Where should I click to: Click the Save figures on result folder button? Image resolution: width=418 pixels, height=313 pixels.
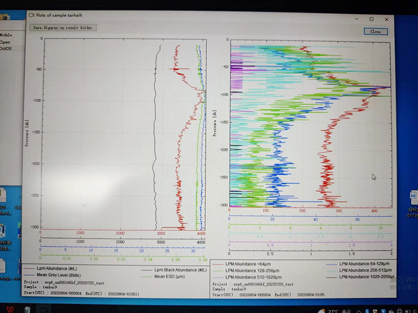[63, 28]
